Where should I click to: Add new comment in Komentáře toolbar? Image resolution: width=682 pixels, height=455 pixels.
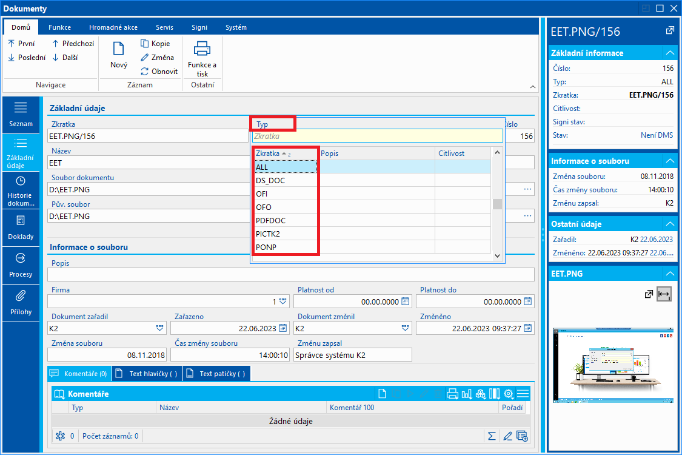pyautogui.click(x=383, y=394)
